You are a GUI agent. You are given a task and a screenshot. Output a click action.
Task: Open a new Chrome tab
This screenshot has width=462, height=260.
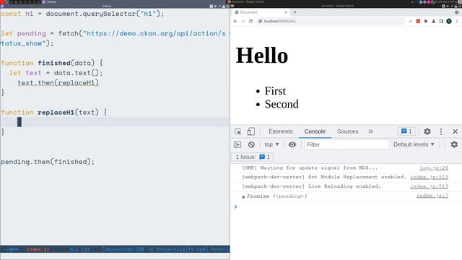(295, 12)
